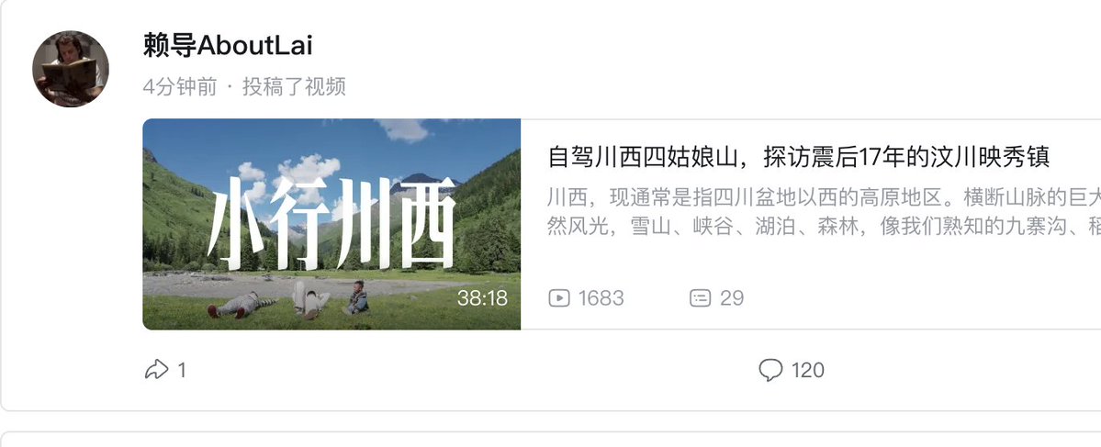This screenshot has height=447, width=1101.
Task: Open video titled 自驾川西四姑娘山
Action: click(798, 157)
